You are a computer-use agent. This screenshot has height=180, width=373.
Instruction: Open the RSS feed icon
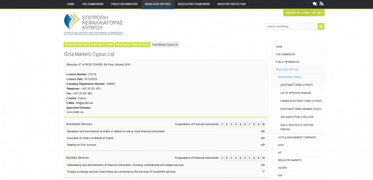(322, 3)
